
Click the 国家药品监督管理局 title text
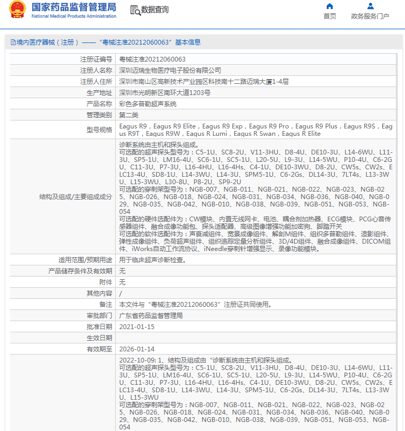[x=74, y=7]
